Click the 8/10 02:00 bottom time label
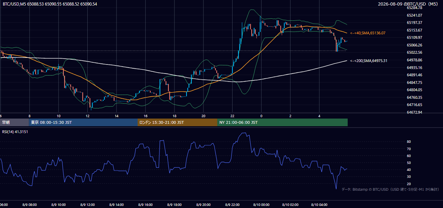Image resolution: width=443 pixels, height=208 pixels. (290, 205)
